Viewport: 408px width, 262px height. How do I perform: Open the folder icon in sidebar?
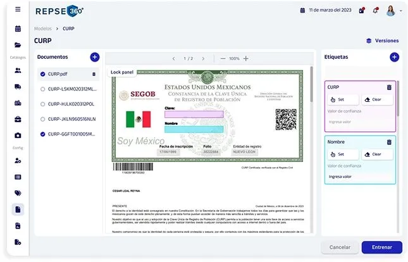(18, 45)
